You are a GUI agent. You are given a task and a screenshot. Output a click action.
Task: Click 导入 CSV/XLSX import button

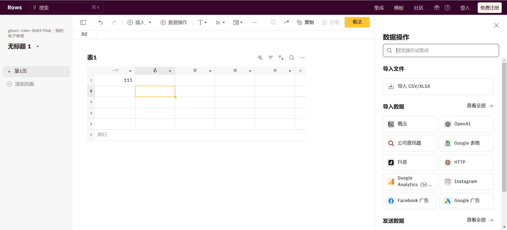click(x=438, y=86)
